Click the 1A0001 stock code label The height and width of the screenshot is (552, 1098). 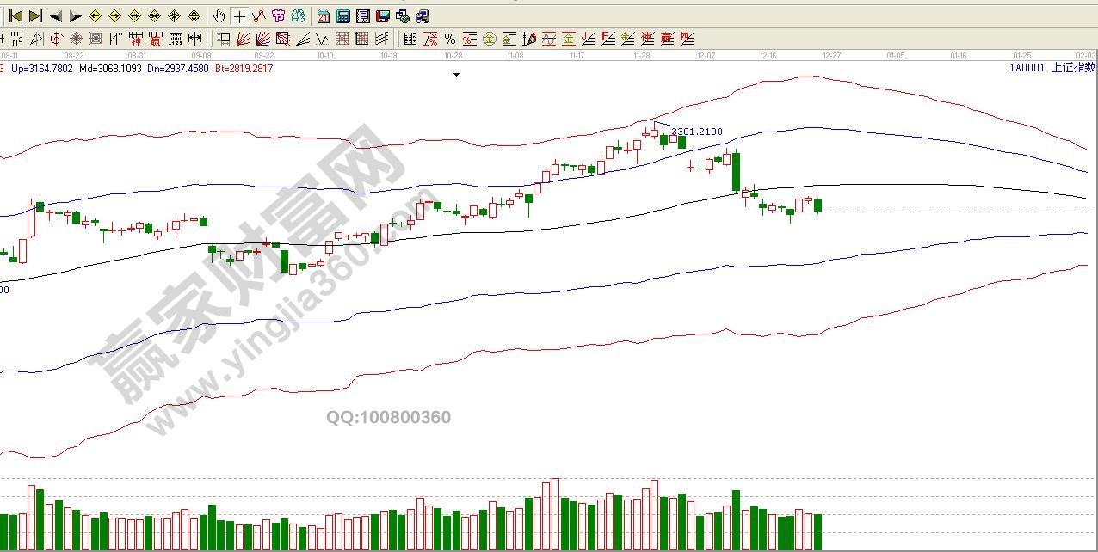(1027, 69)
